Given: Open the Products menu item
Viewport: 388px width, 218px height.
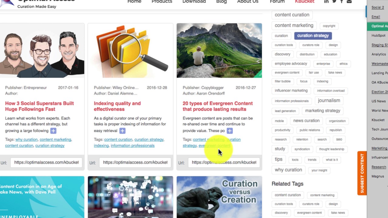Looking at the screenshot, I should [x=162, y=2].
